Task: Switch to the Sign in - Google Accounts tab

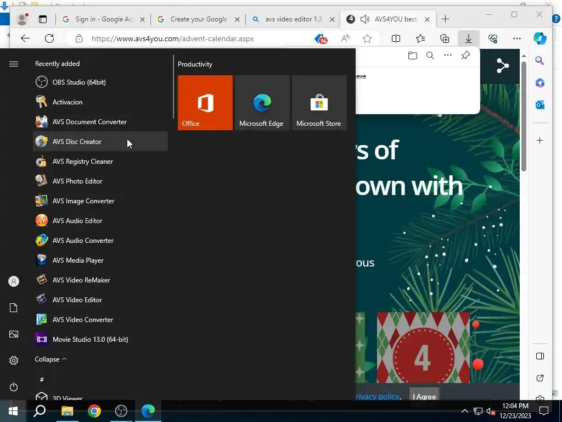Action: pyautogui.click(x=103, y=19)
